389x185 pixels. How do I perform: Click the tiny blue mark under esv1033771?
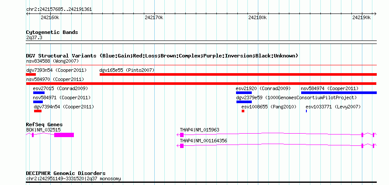[306, 111]
